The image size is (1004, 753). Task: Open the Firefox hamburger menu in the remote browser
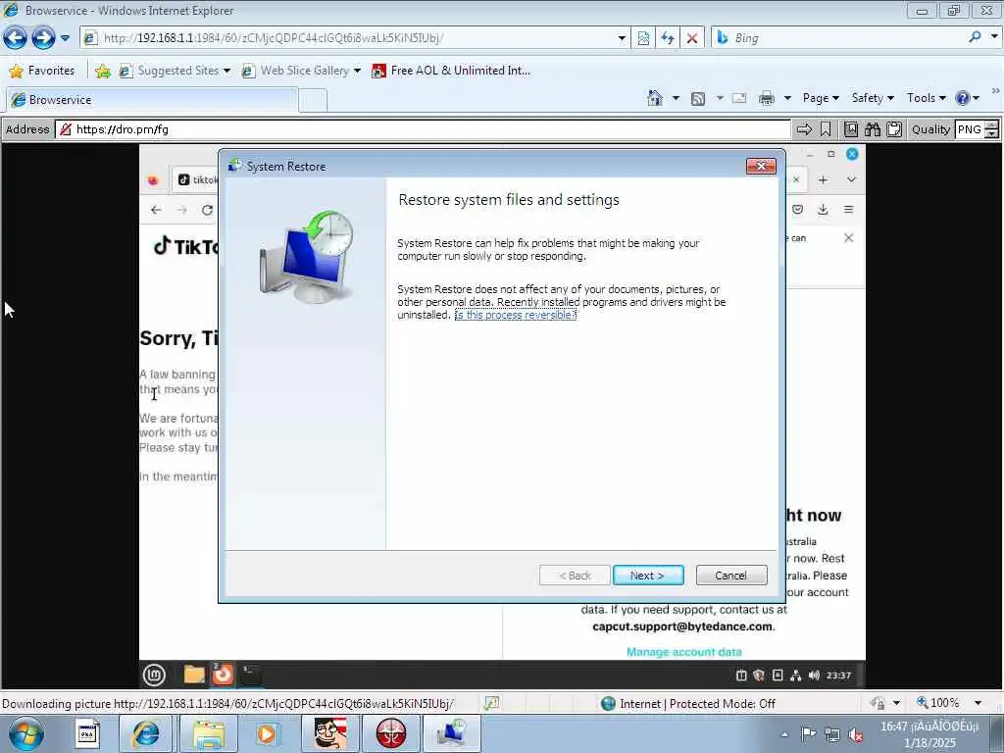(848, 210)
